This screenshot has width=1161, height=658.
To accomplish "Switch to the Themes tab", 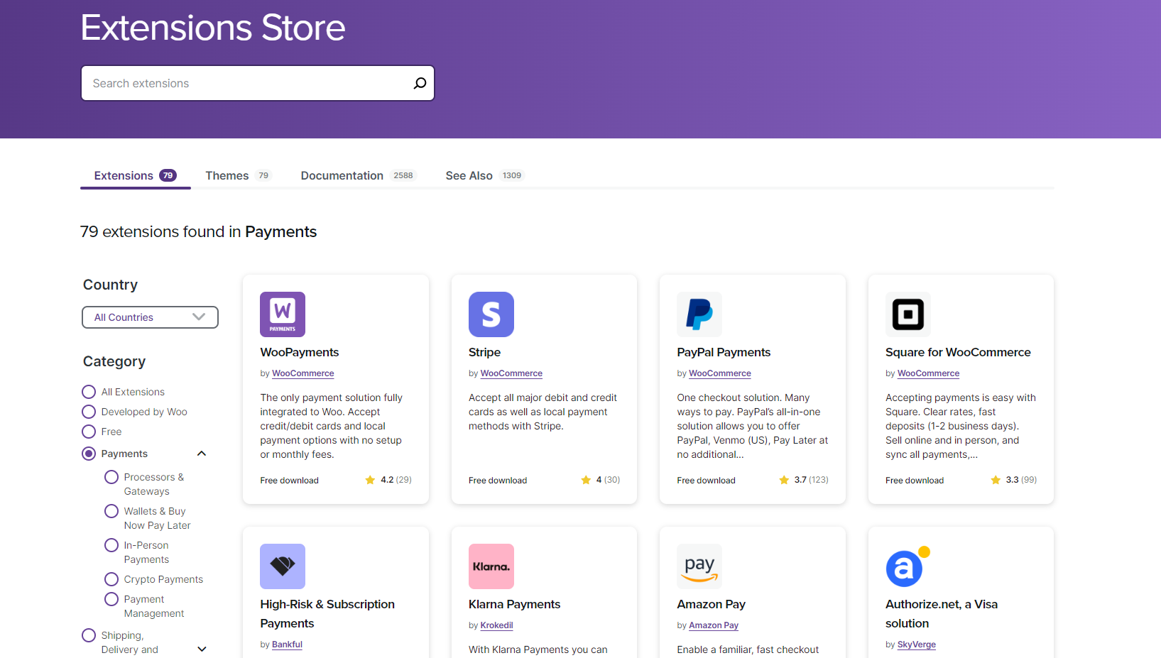I will tap(238, 175).
